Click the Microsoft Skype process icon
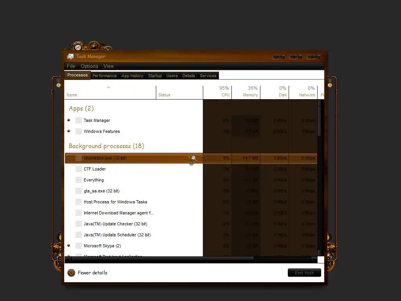401x301 pixels. tap(78, 246)
